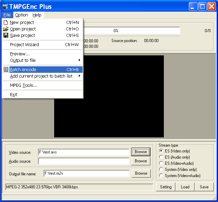Viewport: 218px width, 202px height.
Task: Browse for the Audio source file
Action: [141, 161]
